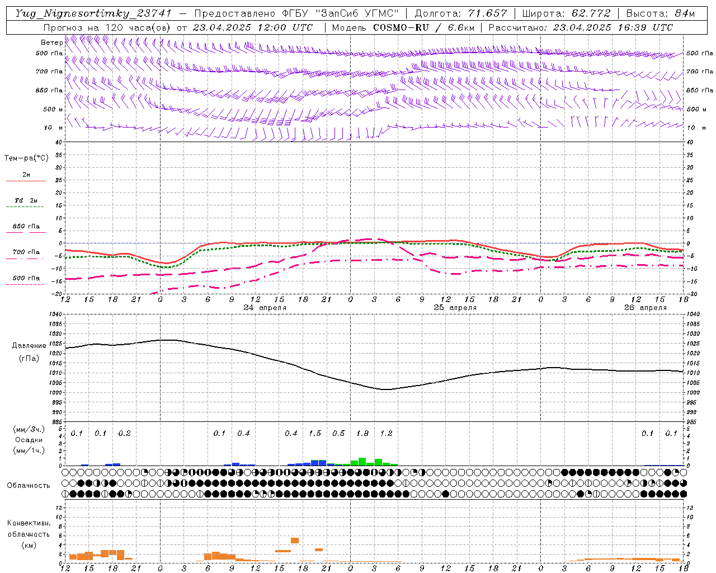Click the 1.8 precipitation value
Screen dimensions: 716x573
(x=362, y=434)
